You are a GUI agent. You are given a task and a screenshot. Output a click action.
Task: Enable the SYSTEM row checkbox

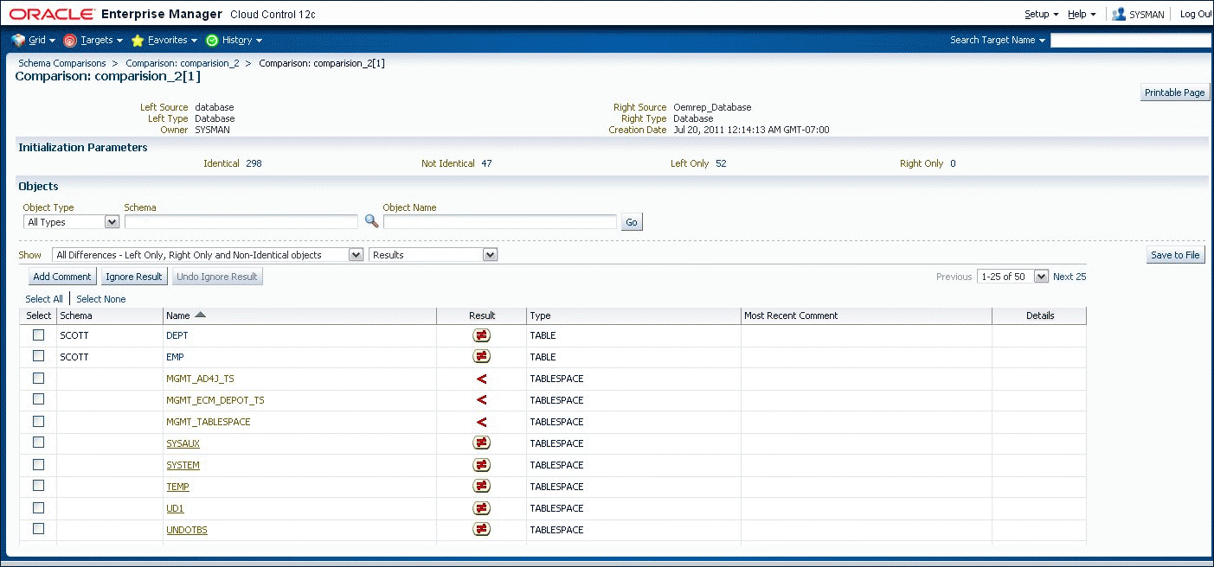38,464
